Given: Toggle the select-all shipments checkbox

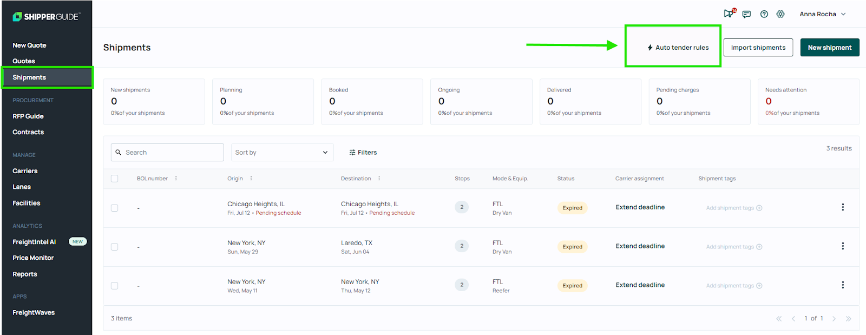Looking at the screenshot, I should (x=114, y=179).
